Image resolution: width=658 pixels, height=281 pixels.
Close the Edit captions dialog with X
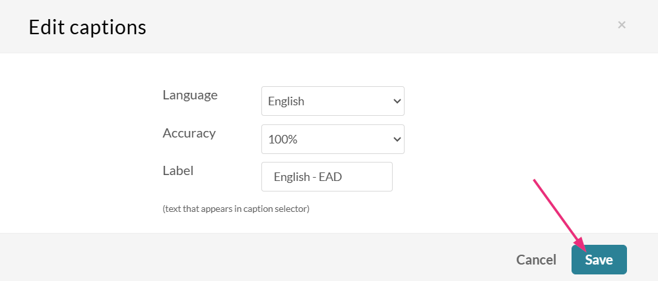click(x=621, y=25)
